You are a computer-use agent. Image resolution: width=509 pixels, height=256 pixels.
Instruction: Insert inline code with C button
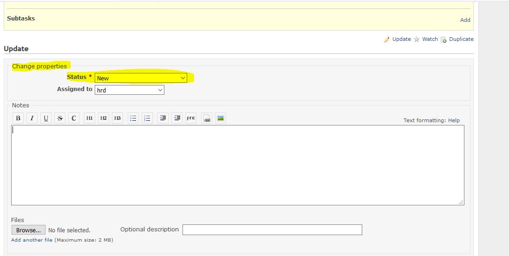(74, 118)
